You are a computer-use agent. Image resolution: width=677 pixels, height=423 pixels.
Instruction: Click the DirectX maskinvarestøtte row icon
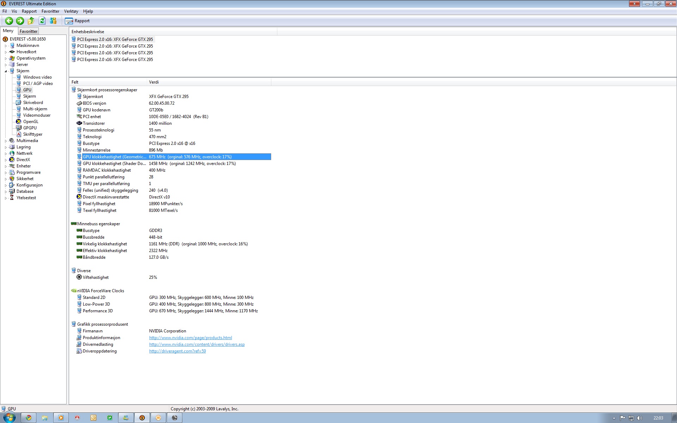[x=79, y=197]
